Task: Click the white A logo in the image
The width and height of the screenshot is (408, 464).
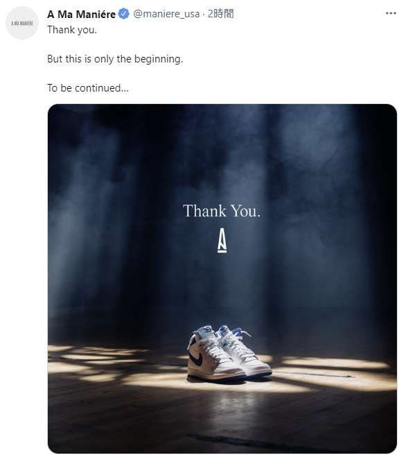Action: tap(222, 241)
